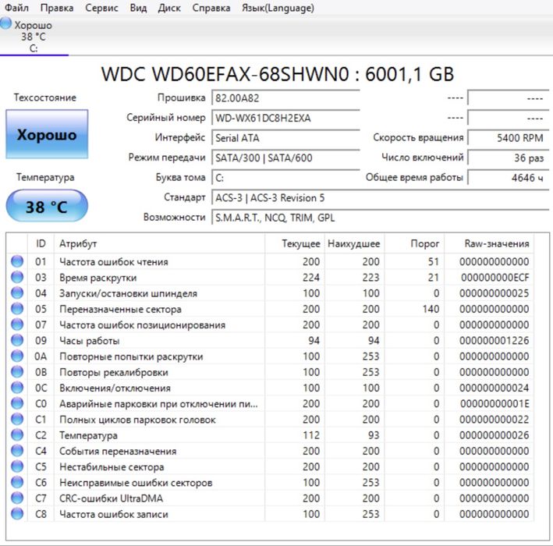Select the row Включения/отключения
Viewport: 553px width, 546px height.
coord(270,388)
